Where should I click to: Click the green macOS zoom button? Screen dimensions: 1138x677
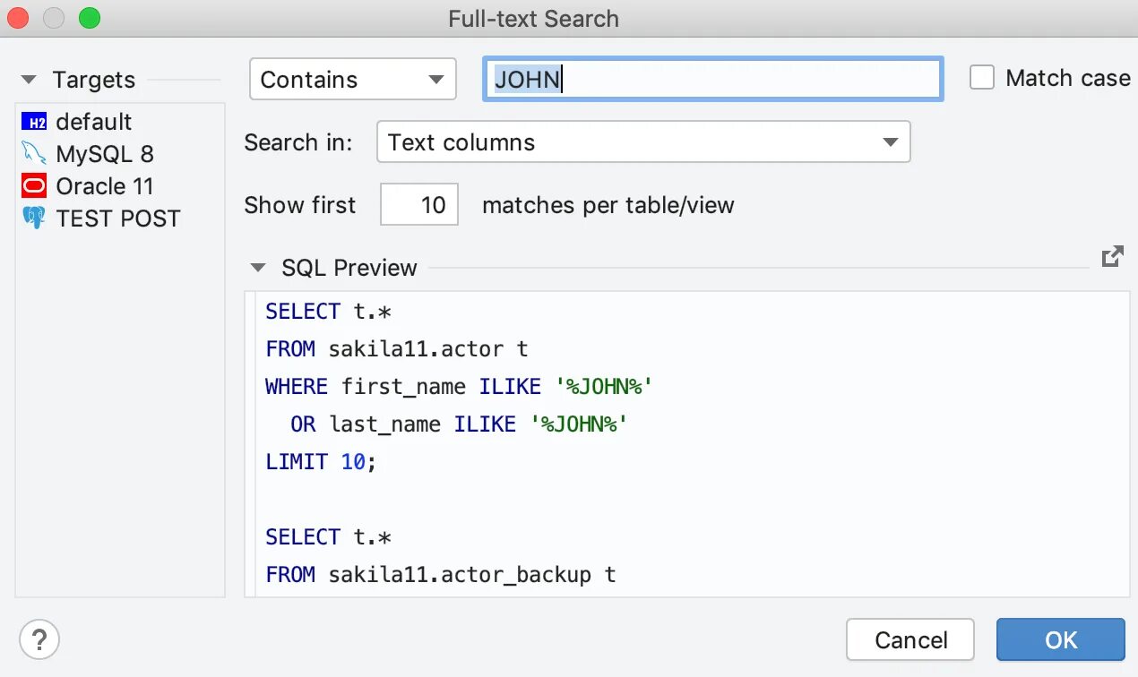click(89, 18)
